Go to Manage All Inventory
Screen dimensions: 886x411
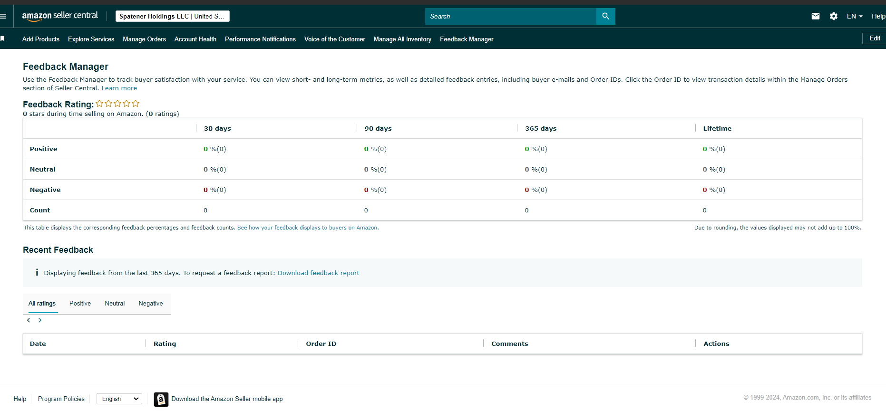click(402, 39)
